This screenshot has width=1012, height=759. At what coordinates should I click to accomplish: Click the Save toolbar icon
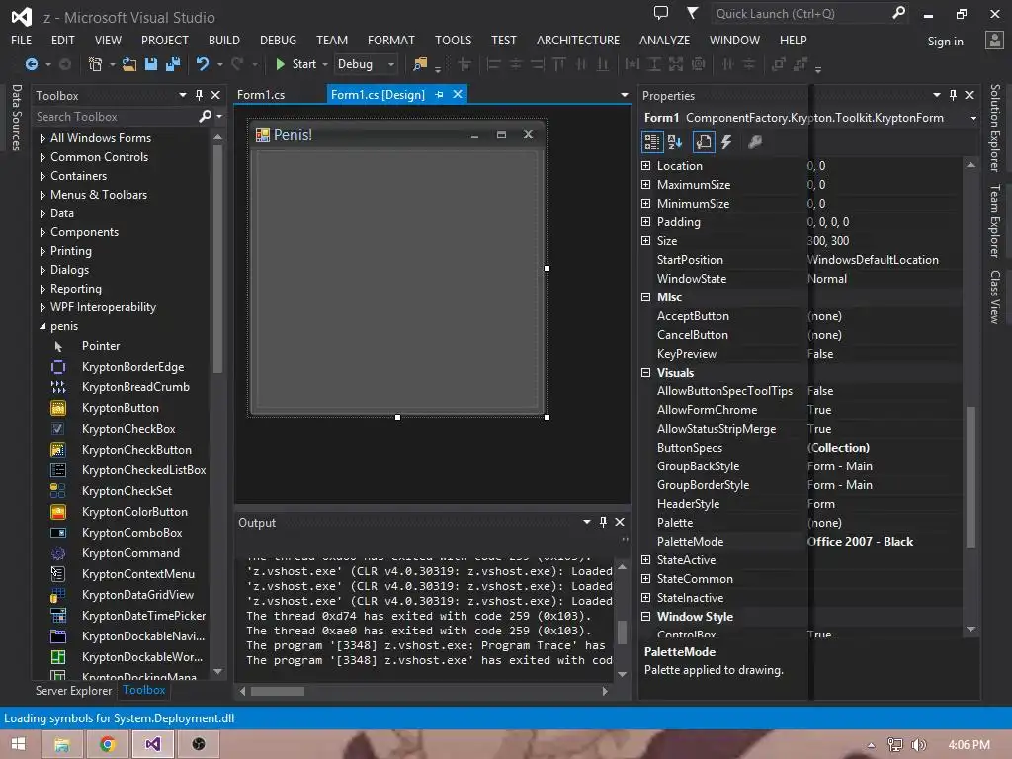[x=151, y=64]
